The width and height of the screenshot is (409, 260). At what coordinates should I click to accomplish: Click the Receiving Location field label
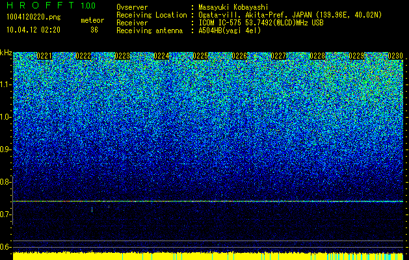point(152,15)
